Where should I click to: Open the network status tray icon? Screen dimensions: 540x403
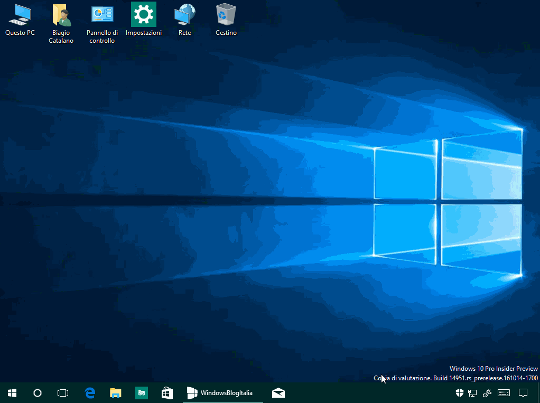pos(472,392)
